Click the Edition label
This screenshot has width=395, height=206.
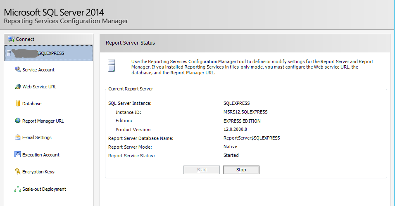(124, 121)
